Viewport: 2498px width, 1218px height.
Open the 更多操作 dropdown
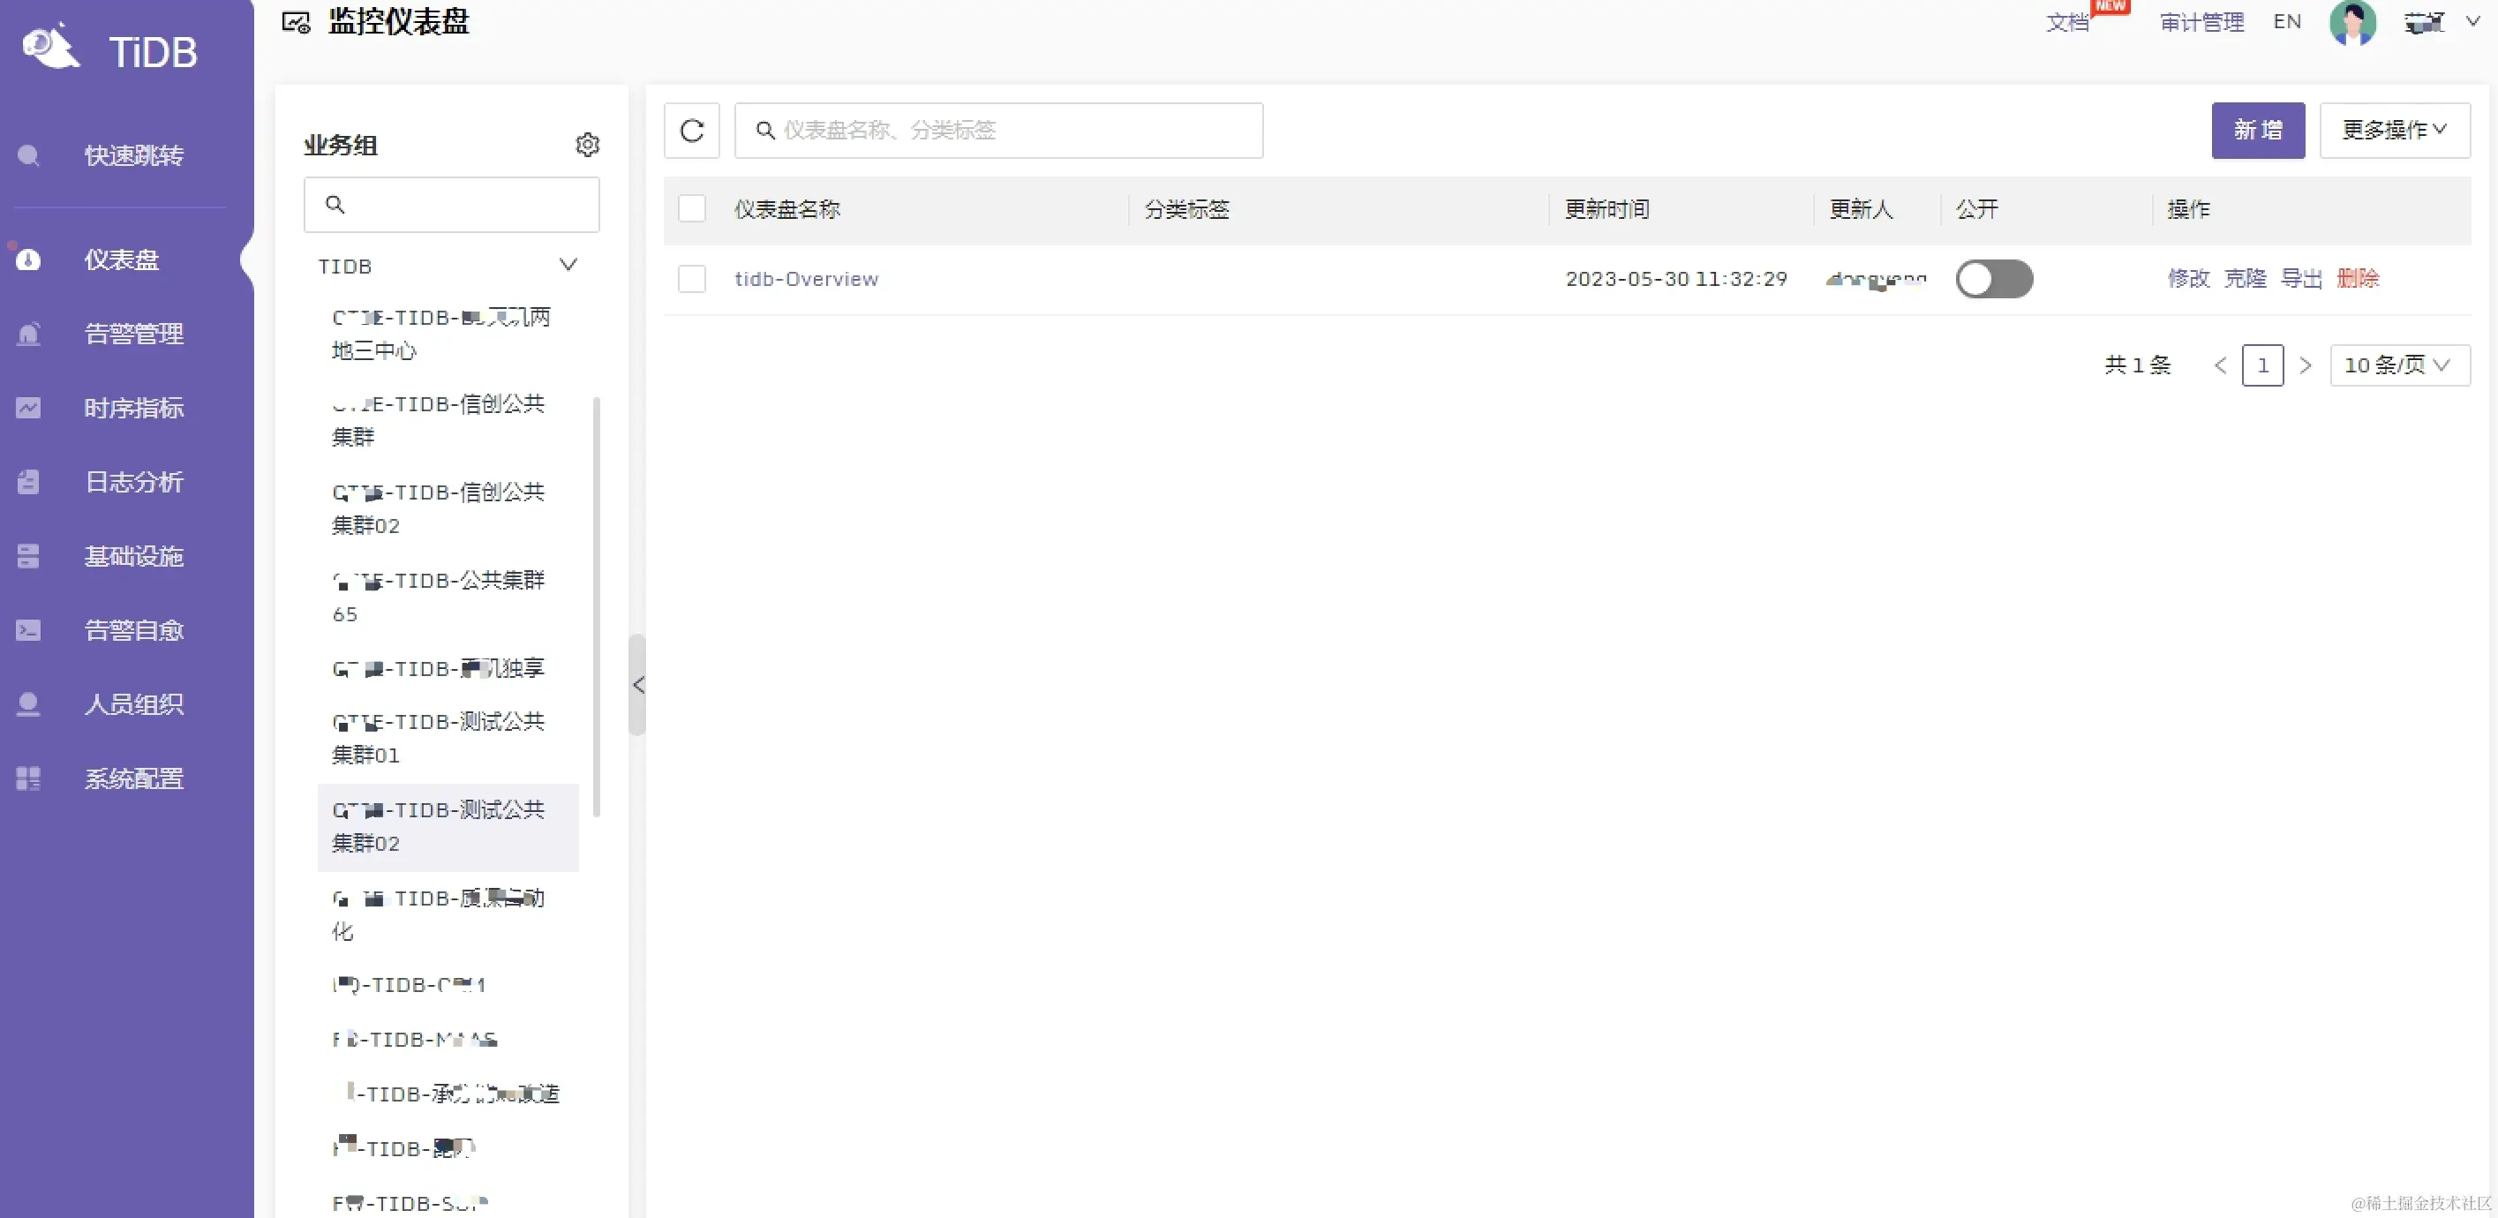pos(2393,130)
